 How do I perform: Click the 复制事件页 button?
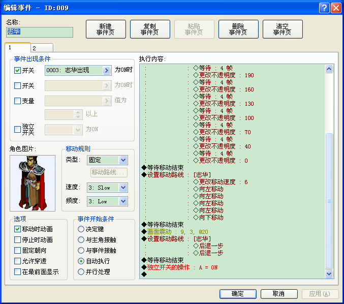[x=150, y=29]
